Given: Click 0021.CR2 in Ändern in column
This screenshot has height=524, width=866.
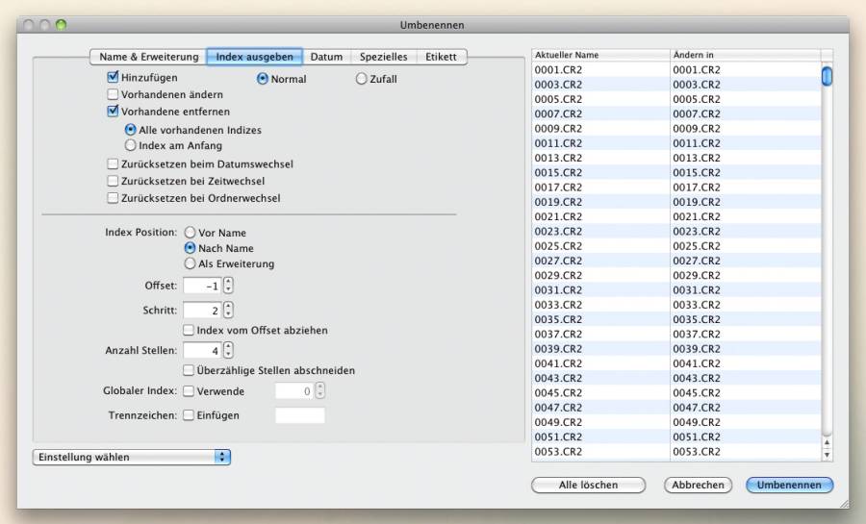Looking at the screenshot, I should 697,216.
